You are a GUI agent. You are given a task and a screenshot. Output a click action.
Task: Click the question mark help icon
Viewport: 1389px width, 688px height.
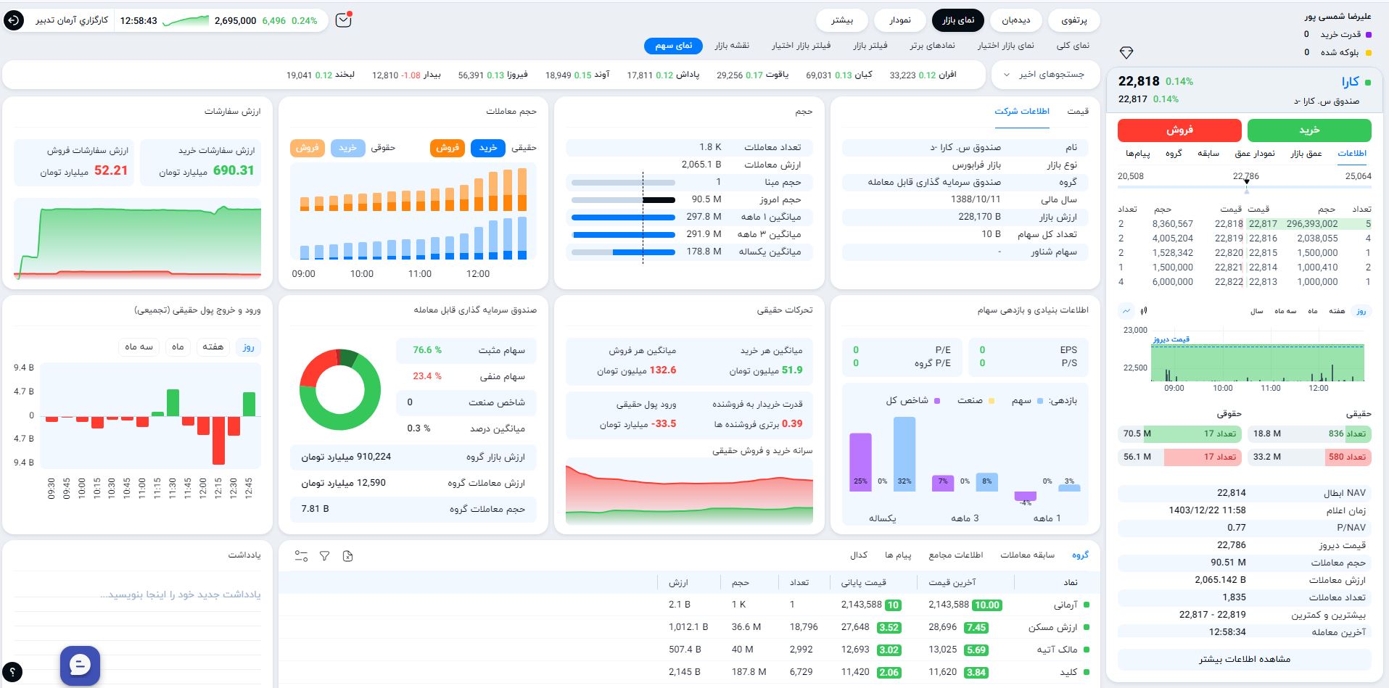pyautogui.click(x=12, y=672)
